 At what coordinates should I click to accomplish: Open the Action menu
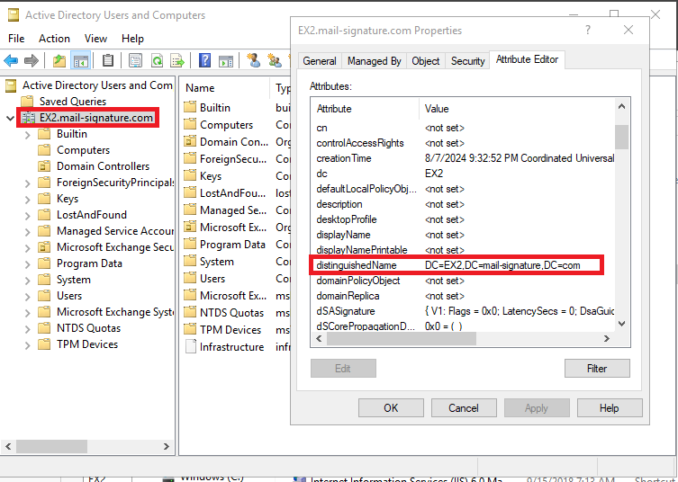(54, 39)
